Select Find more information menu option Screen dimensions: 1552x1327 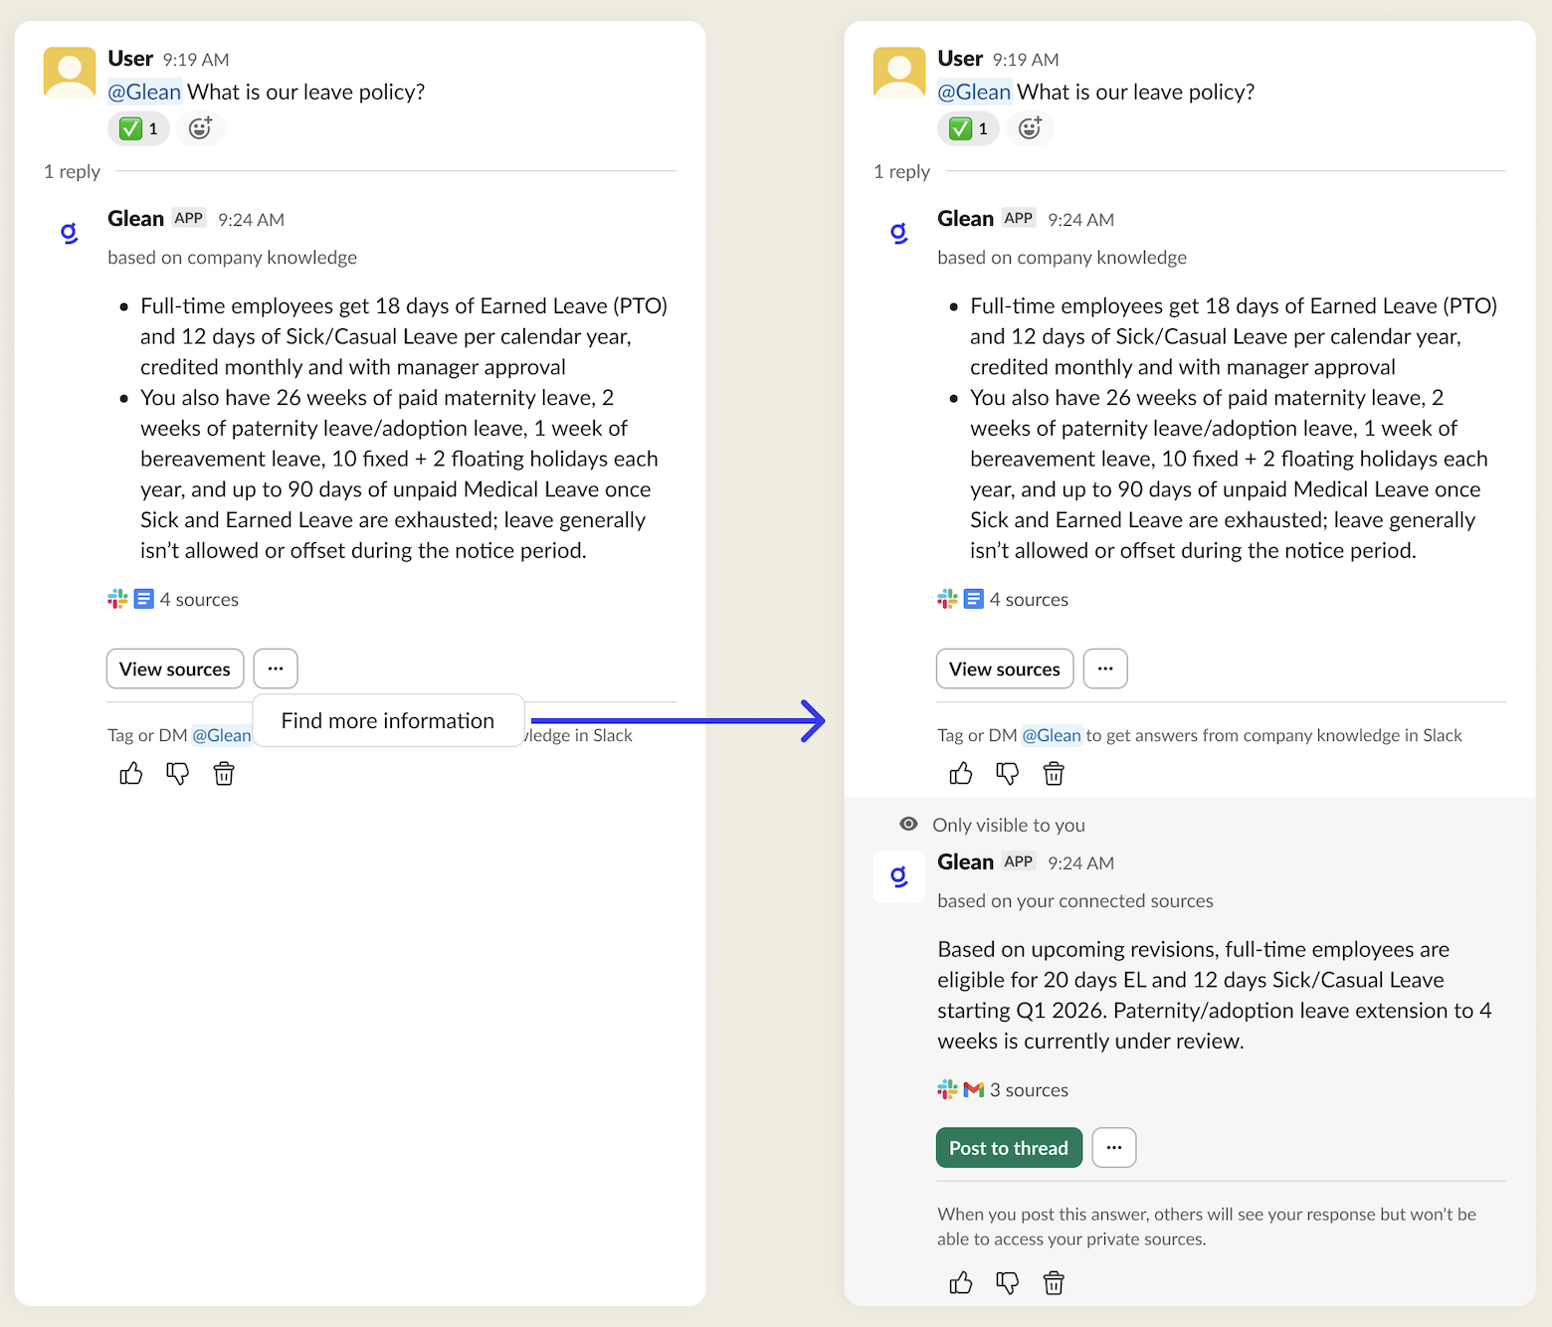pos(387,720)
